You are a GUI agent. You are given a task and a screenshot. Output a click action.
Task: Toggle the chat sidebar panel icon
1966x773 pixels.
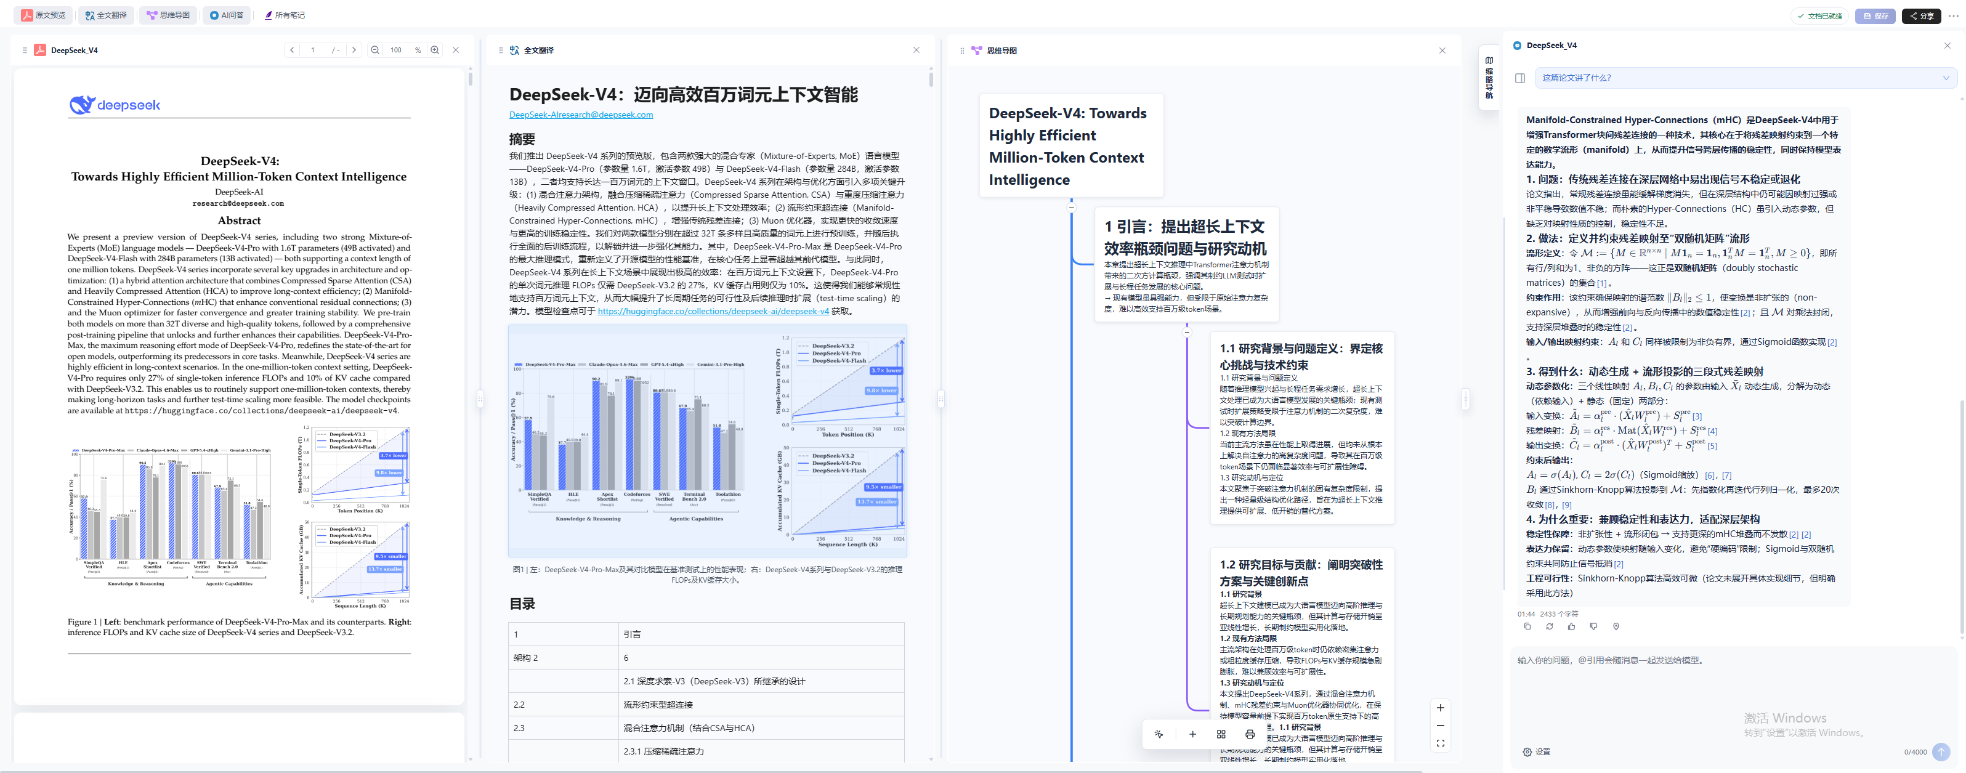pyautogui.click(x=1520, y=78)
